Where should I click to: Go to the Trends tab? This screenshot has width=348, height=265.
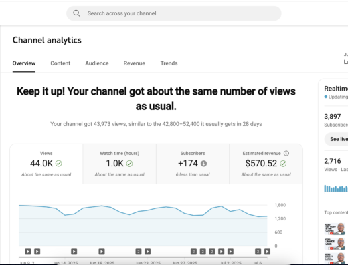[x=169, y=63]
